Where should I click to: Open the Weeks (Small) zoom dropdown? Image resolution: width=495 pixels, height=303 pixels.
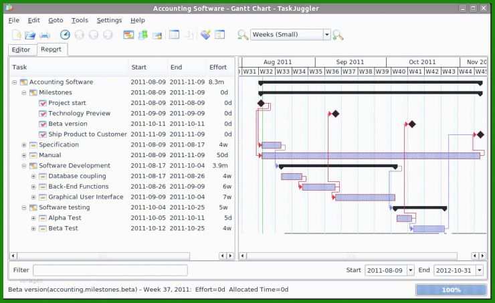coord(326,34)
